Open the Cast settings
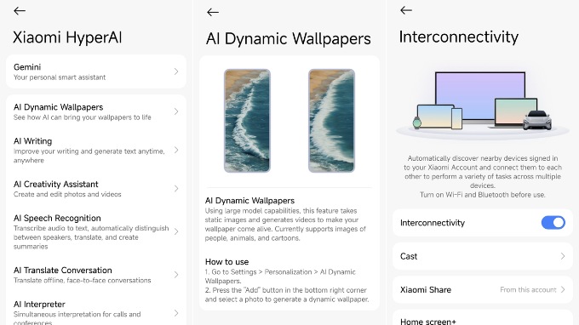 click(482, 256)
